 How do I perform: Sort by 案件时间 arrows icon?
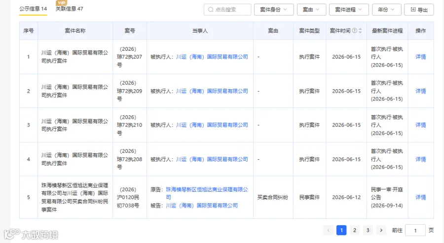click(x=360, y=31)
